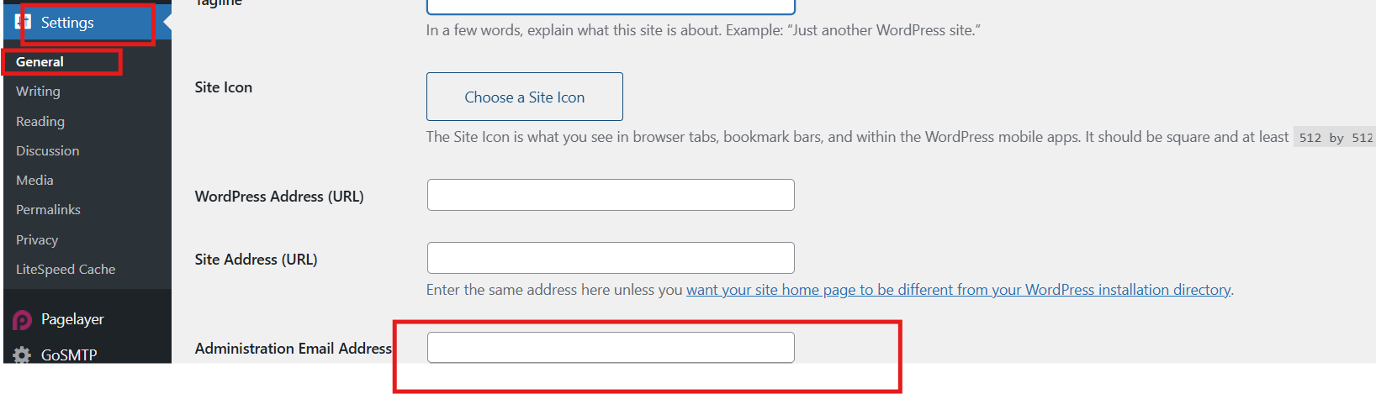Open Reading settings page
The image size is (1376, 394).
click(x=40, y=122)
